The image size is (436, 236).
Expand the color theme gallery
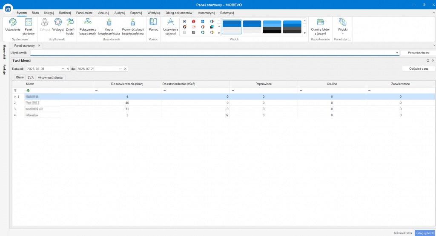[305, 33]
